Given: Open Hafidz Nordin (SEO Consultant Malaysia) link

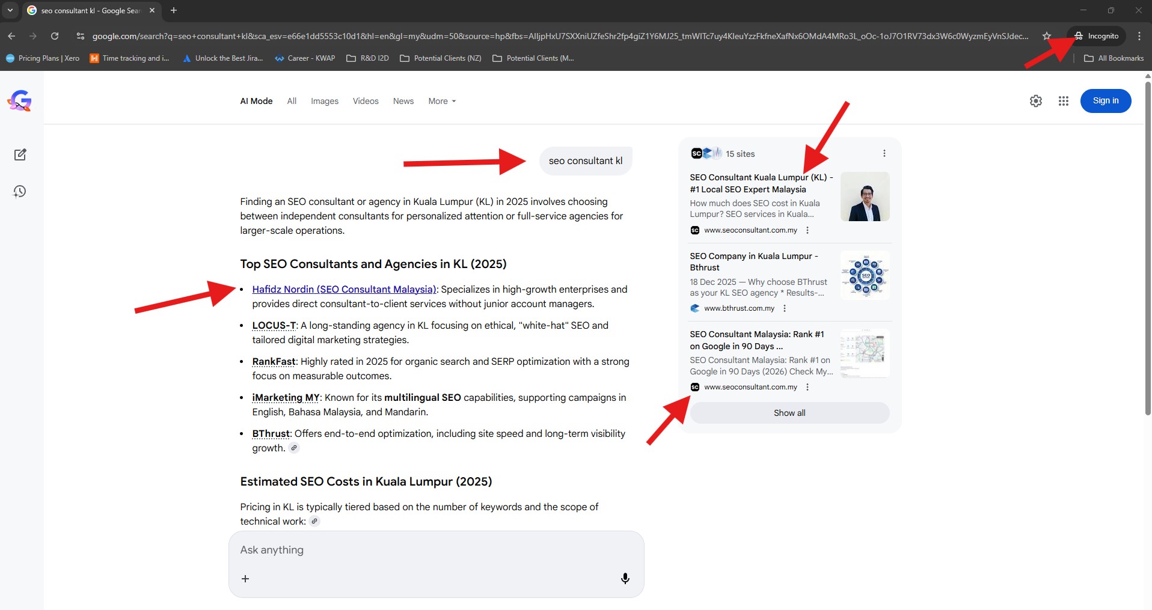Looking at the screenshot, I should coord(344,289).
